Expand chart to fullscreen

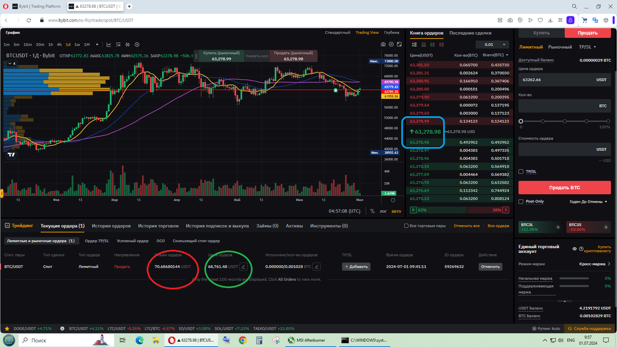point(399,44)
